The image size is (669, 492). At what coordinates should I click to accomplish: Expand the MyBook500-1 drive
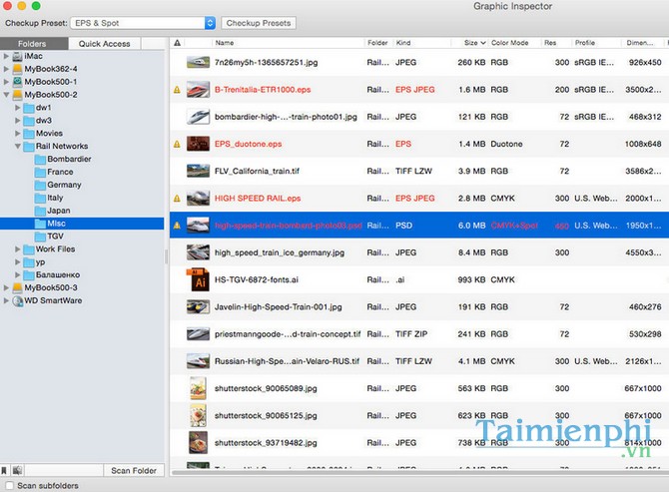tap(6, 82)
